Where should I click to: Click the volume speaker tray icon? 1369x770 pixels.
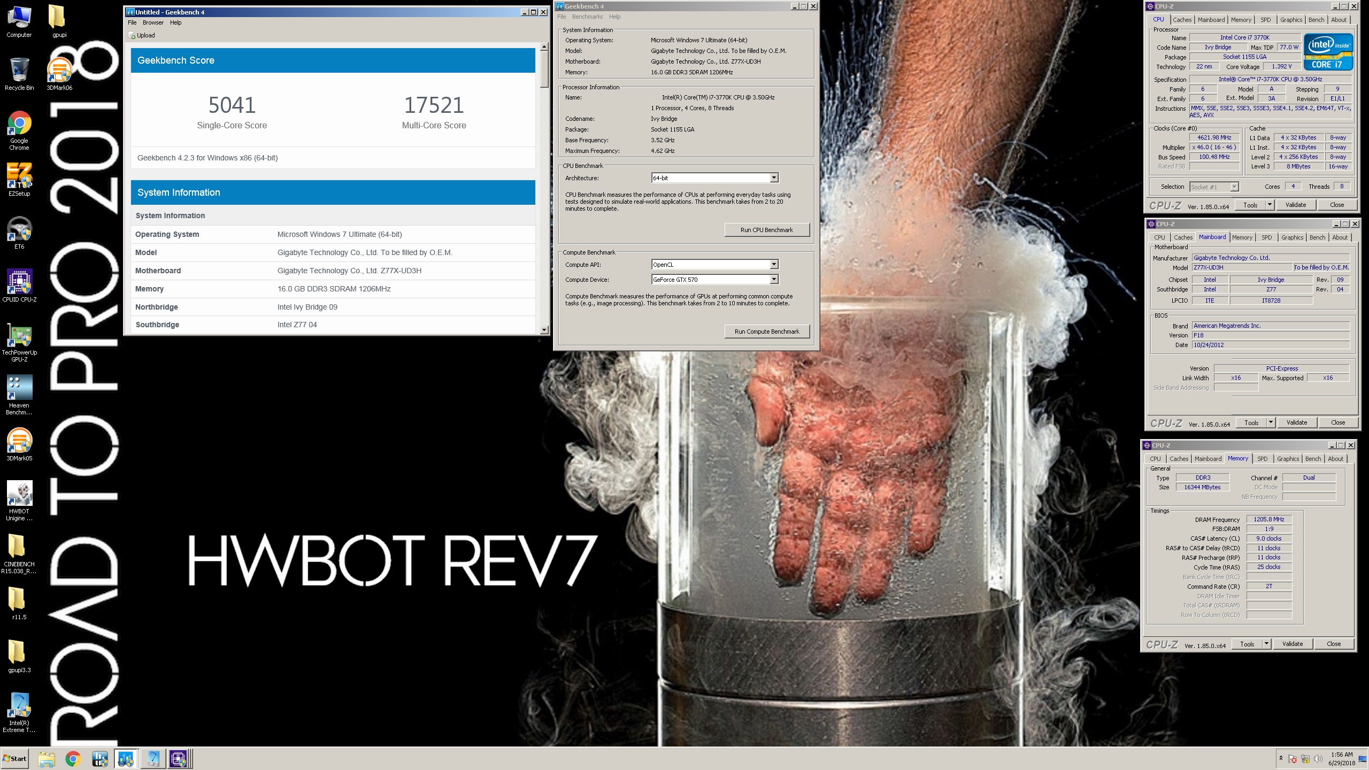pos(1318,759)
